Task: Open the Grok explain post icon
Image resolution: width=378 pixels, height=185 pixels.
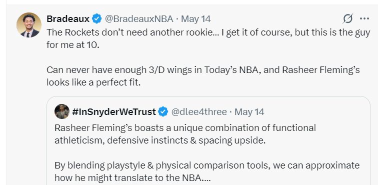Action: 348,18
